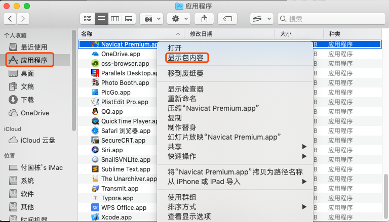The image size is (389, 222).
Task: Expand the 从 iPhone 或 iPad 导入 submenu
Action: (235, 182)
